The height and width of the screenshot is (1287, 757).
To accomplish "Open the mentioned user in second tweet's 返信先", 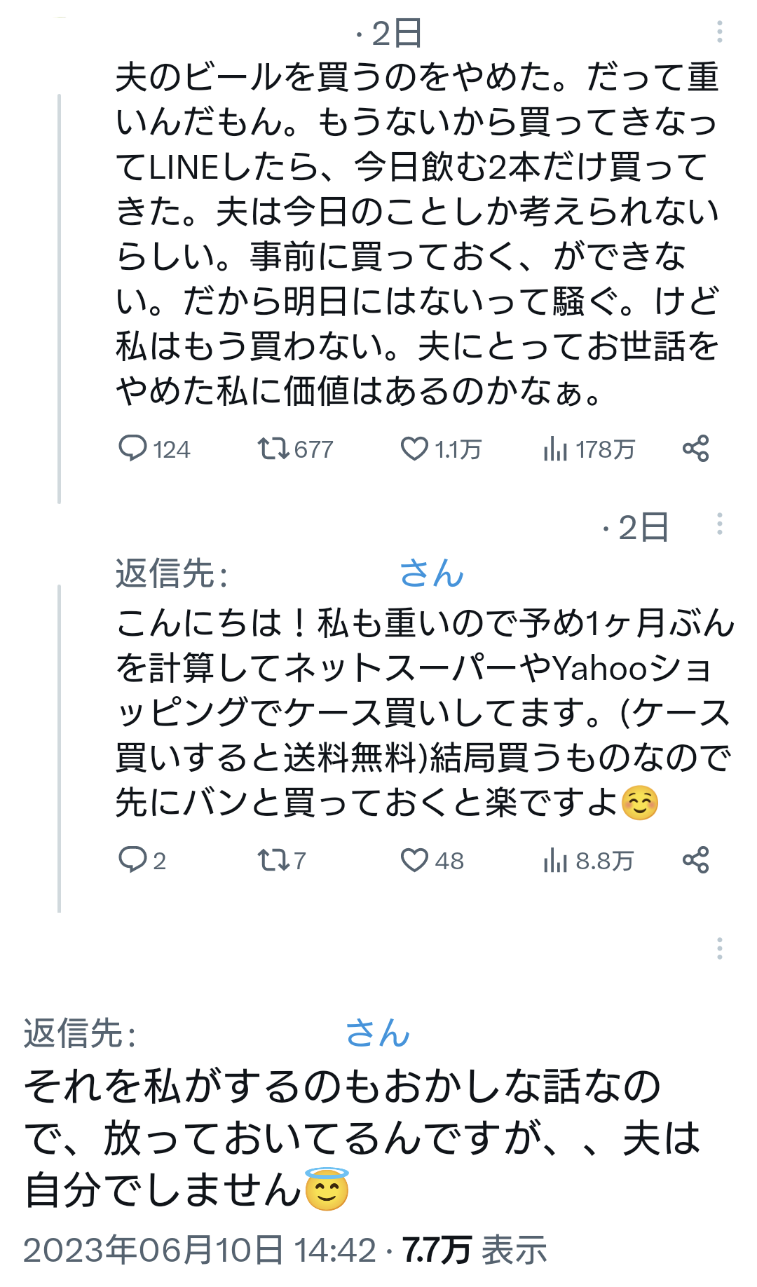I will (430, 573).
